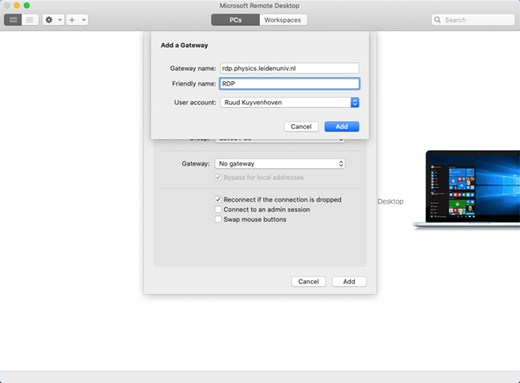Cancel the Add a Gateway dialog

click(x=301, y=127)
